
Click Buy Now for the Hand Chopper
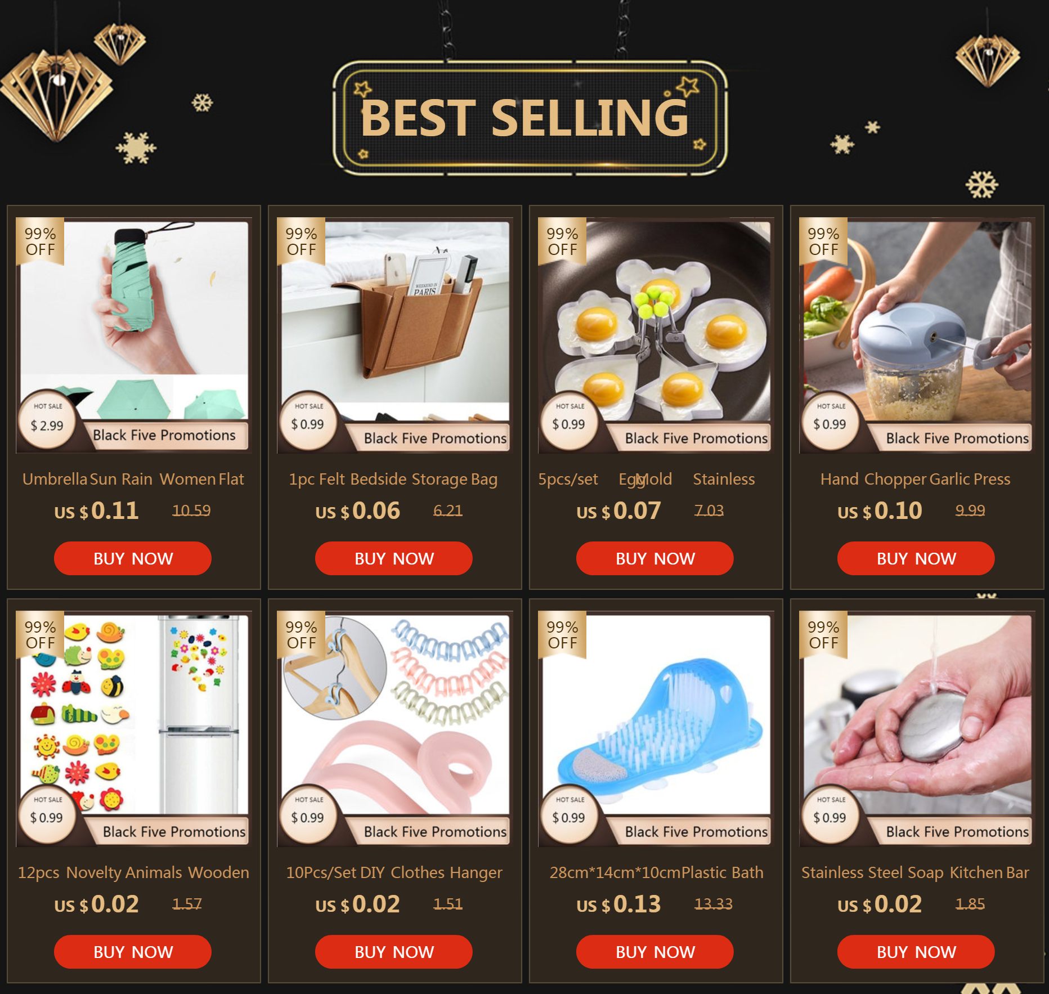[x=916, y=558]
